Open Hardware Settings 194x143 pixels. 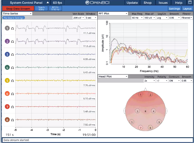click(14, 18)
